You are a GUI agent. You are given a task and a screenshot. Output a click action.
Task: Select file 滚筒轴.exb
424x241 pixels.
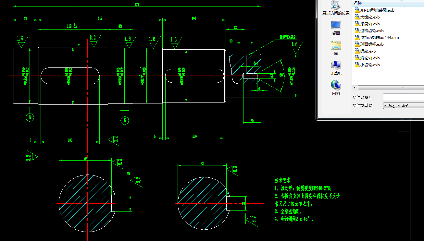[367, 24]
